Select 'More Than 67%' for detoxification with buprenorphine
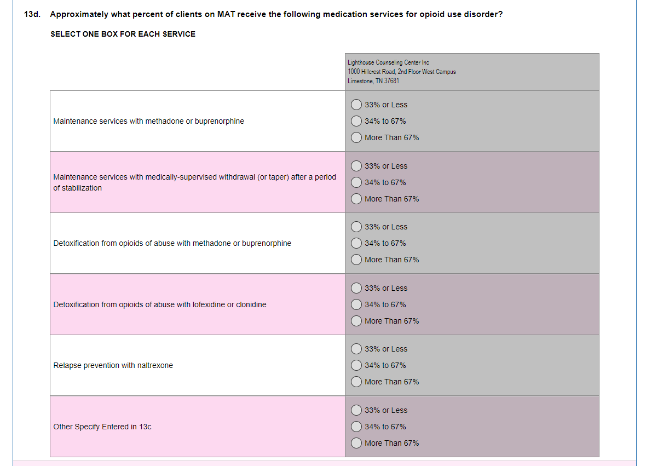The image size is (646, 466). (x=356, y=260)
